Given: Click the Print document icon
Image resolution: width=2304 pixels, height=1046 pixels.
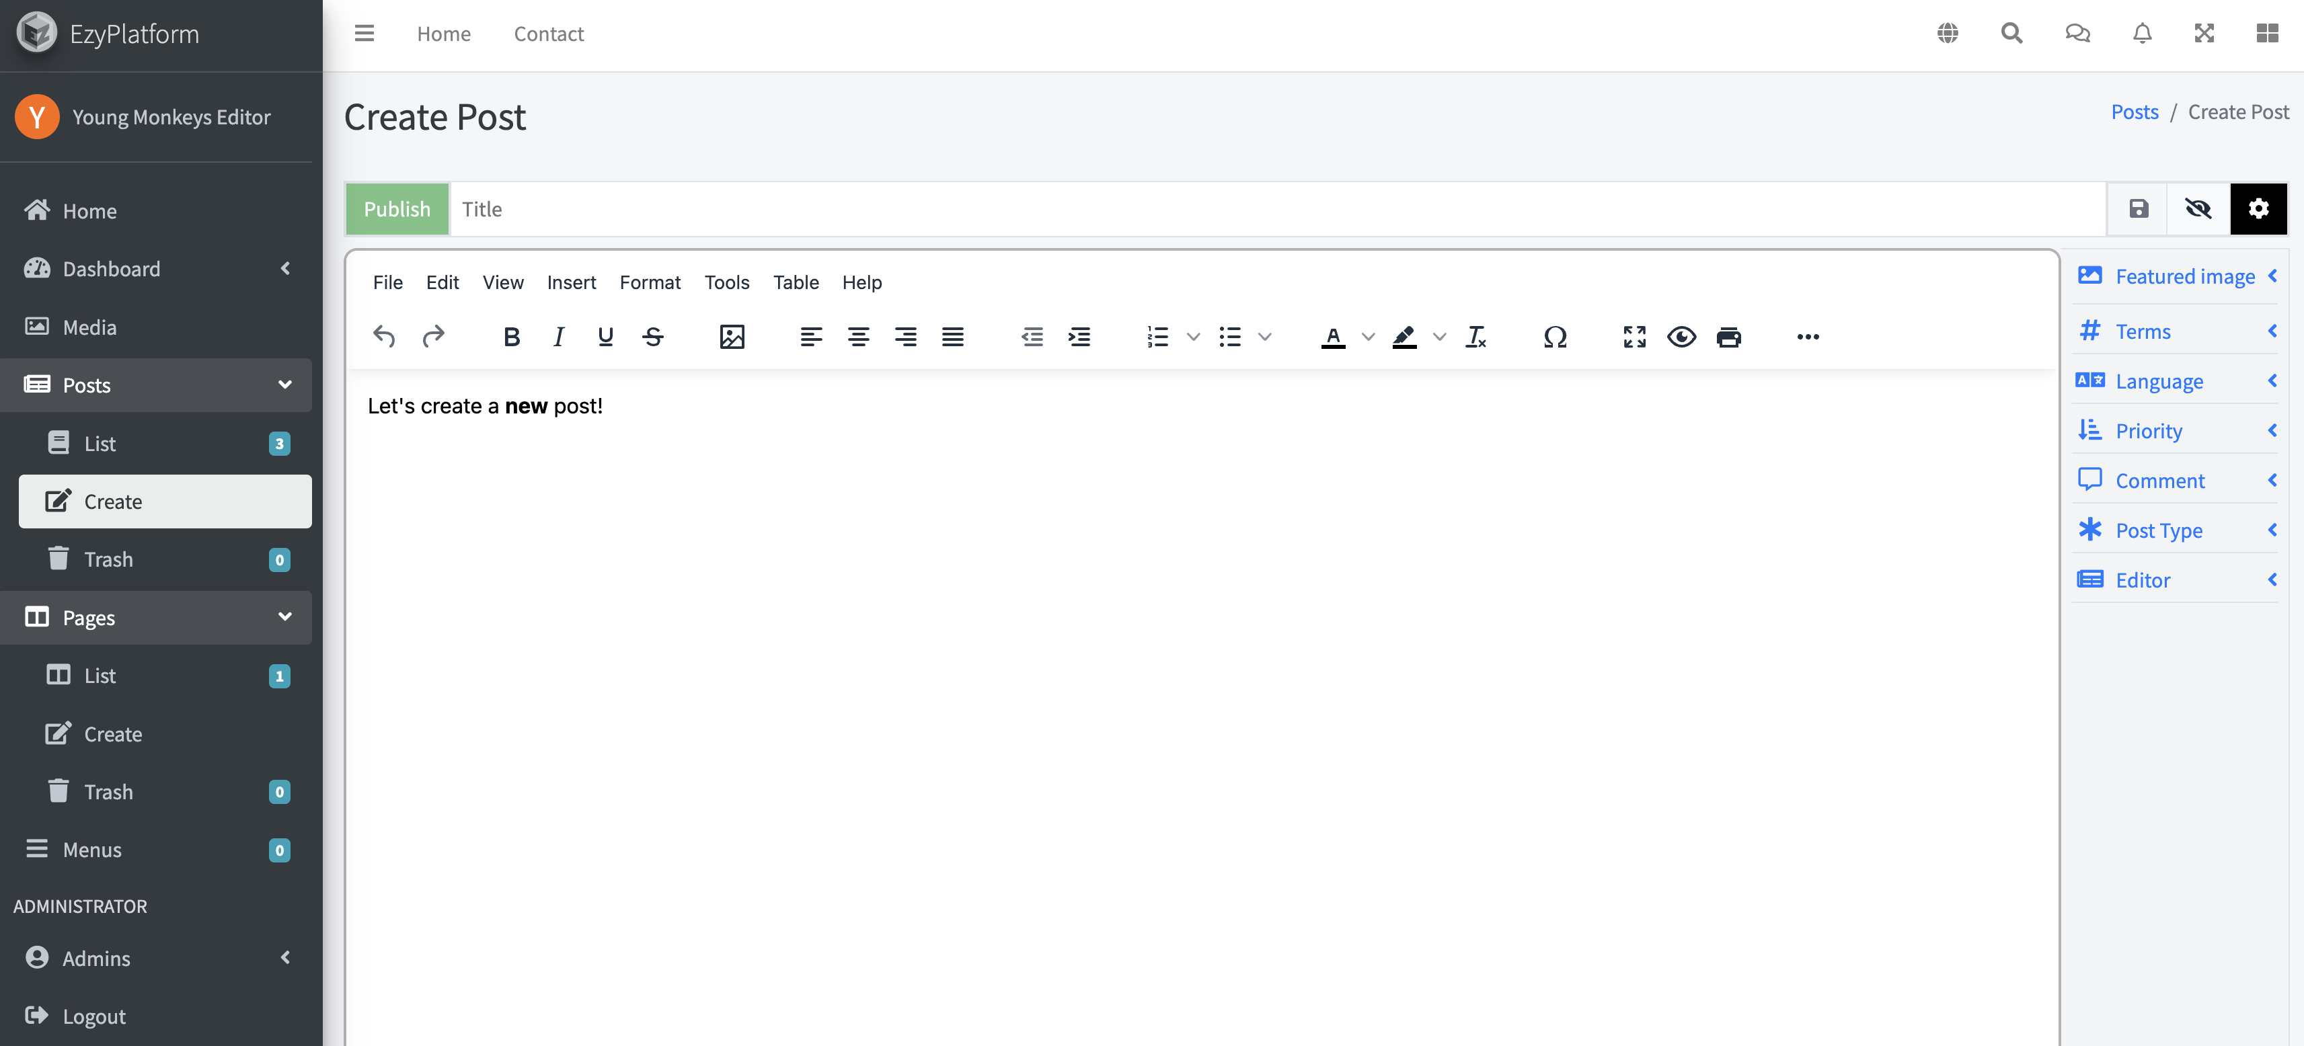Looking at the screenshot, I should pos(1728,336).
